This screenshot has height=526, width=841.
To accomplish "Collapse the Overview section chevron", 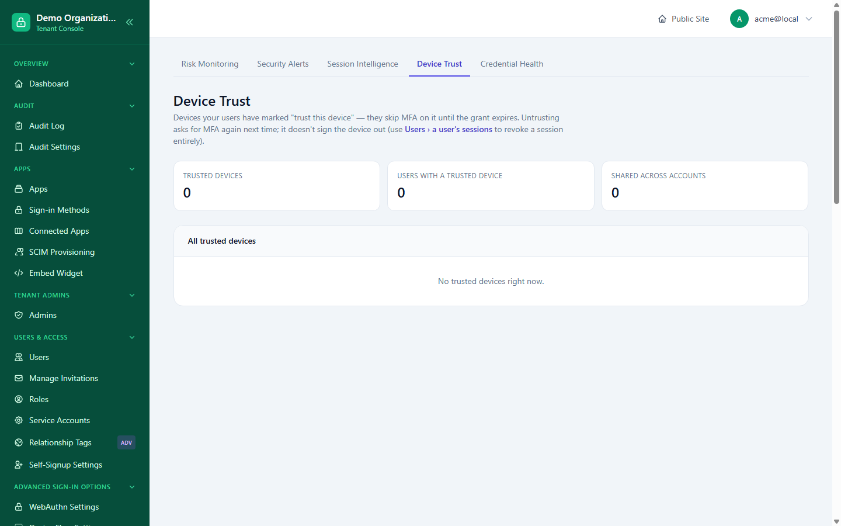I will [x=132, y=64].
